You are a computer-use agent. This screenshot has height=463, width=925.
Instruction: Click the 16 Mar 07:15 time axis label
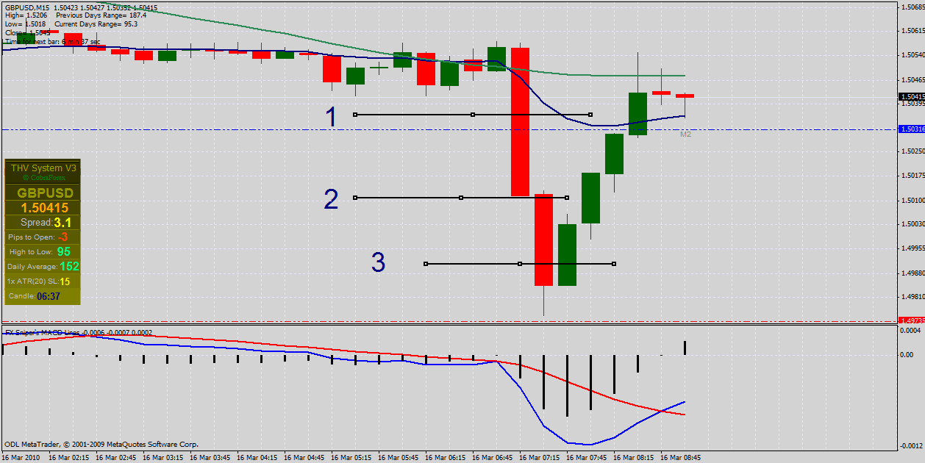tap(543, 457)
